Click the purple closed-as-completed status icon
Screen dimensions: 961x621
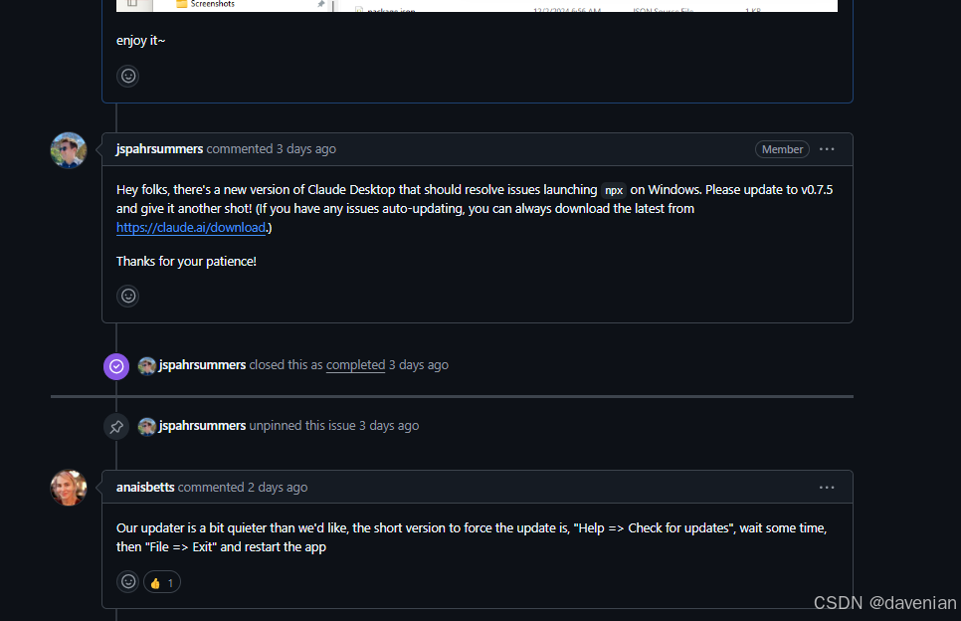[x=116, y=366]
